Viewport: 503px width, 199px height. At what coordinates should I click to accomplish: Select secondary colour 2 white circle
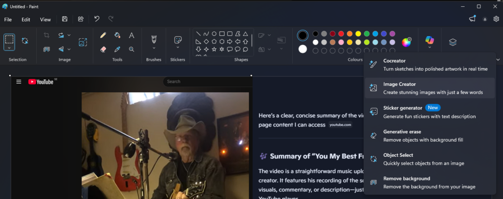303,49
